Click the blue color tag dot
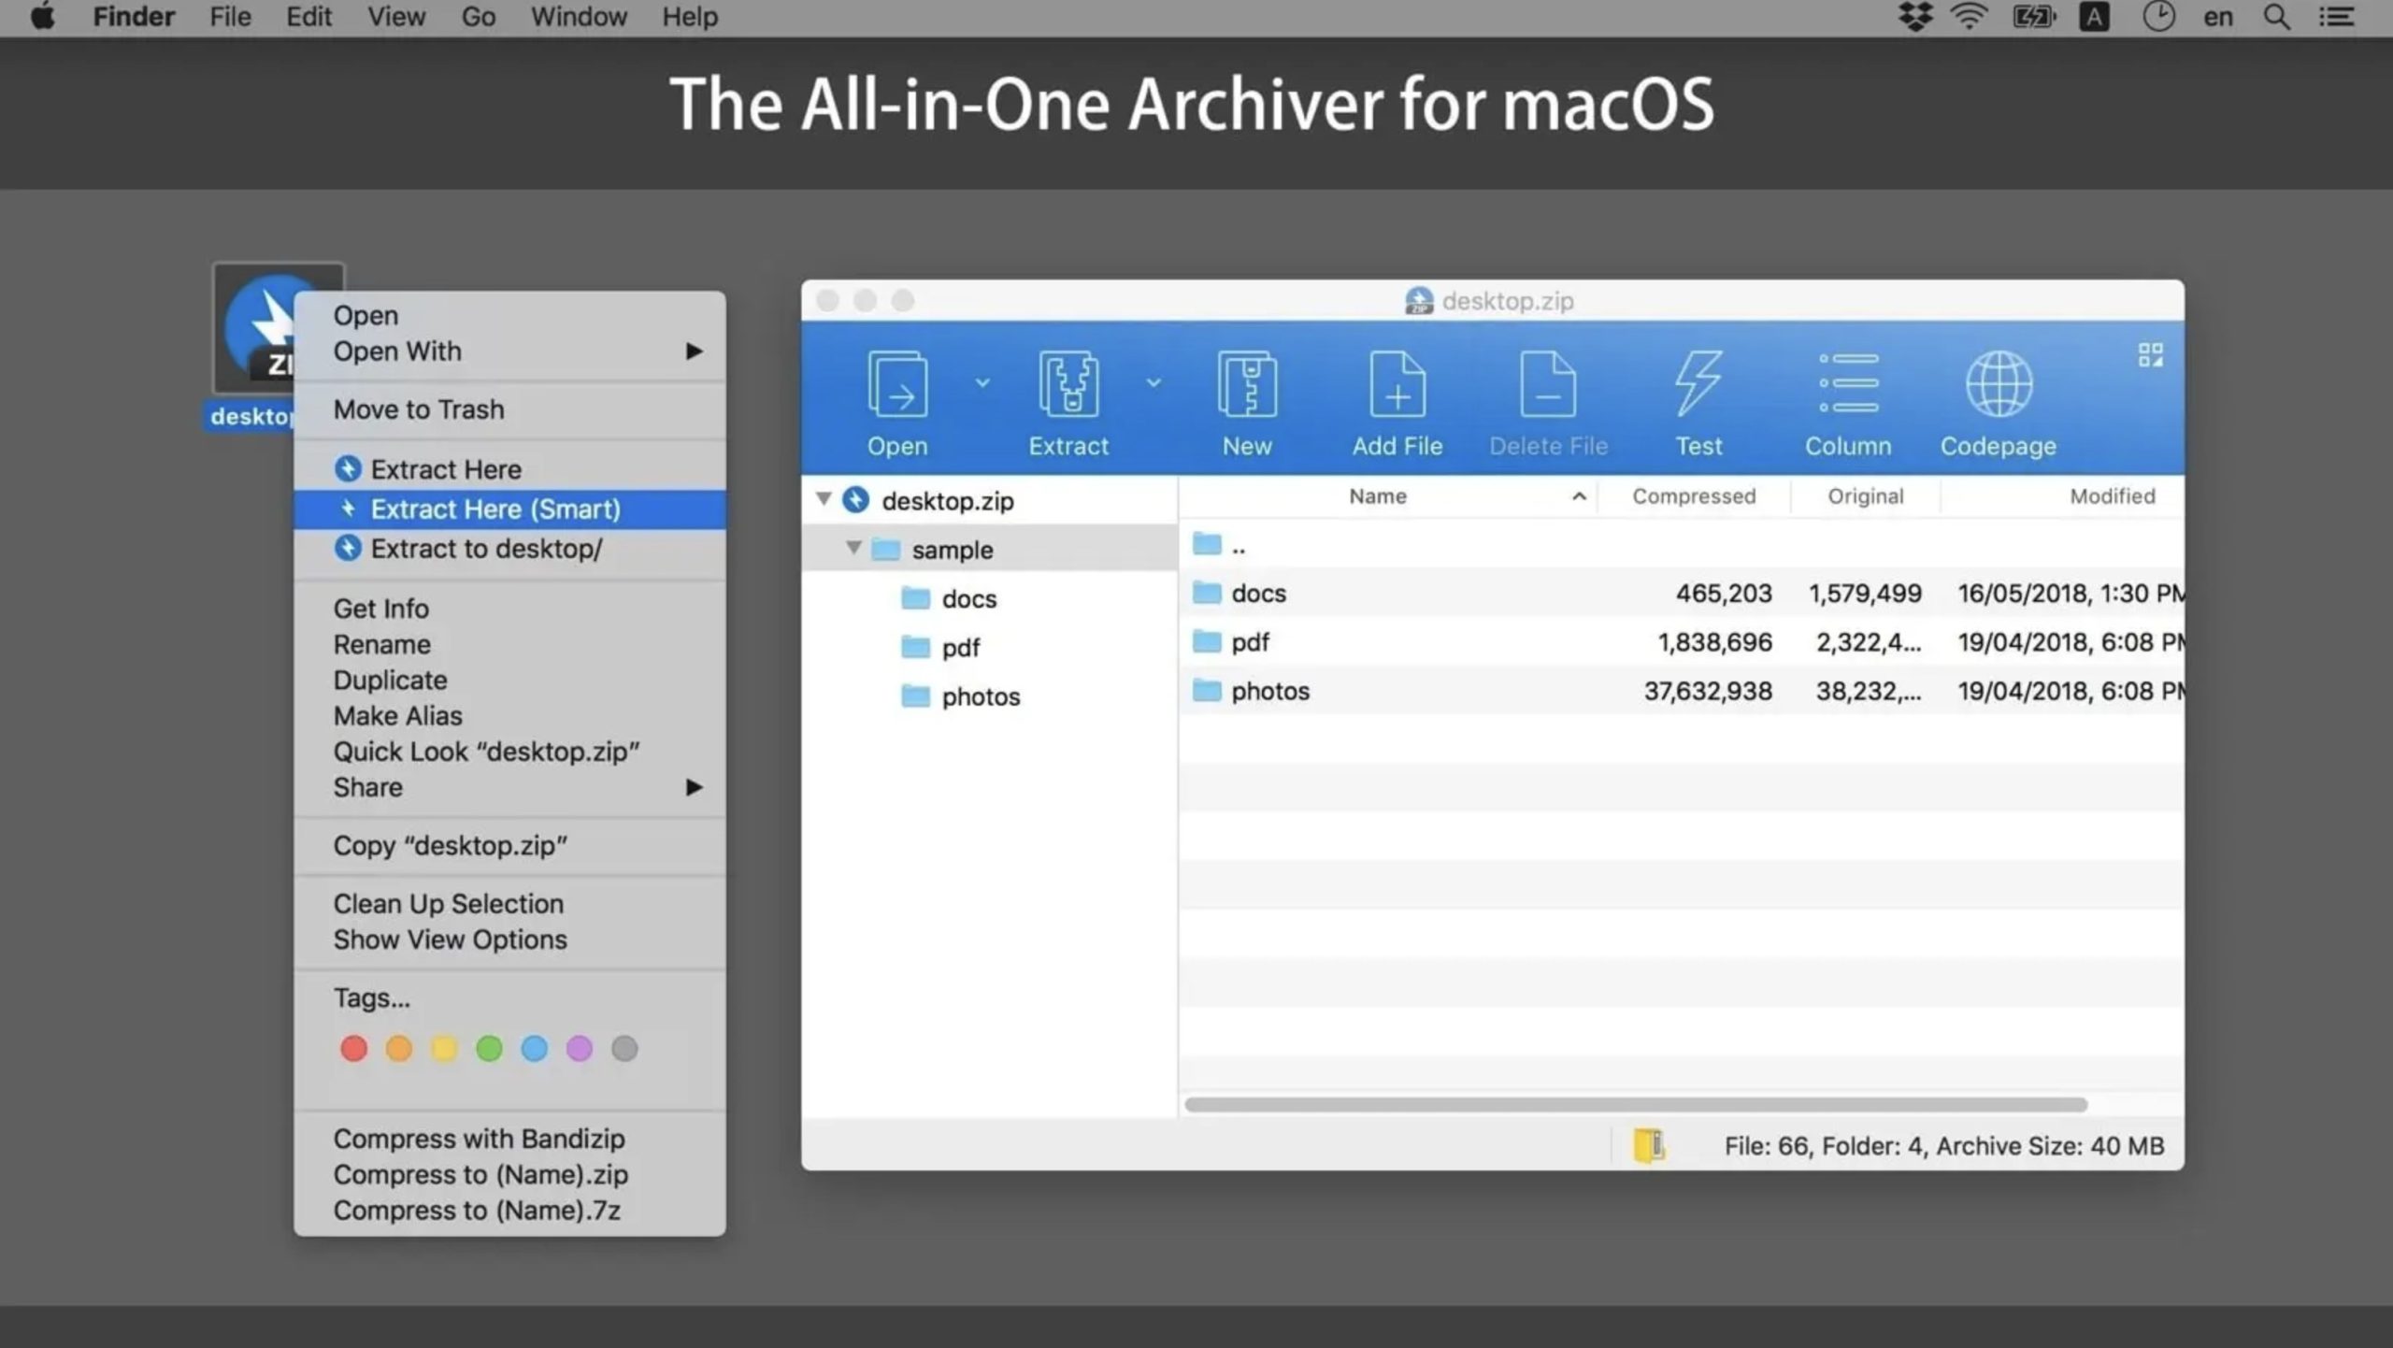The image size is (2393, 1348). [x=534, y=1049]
